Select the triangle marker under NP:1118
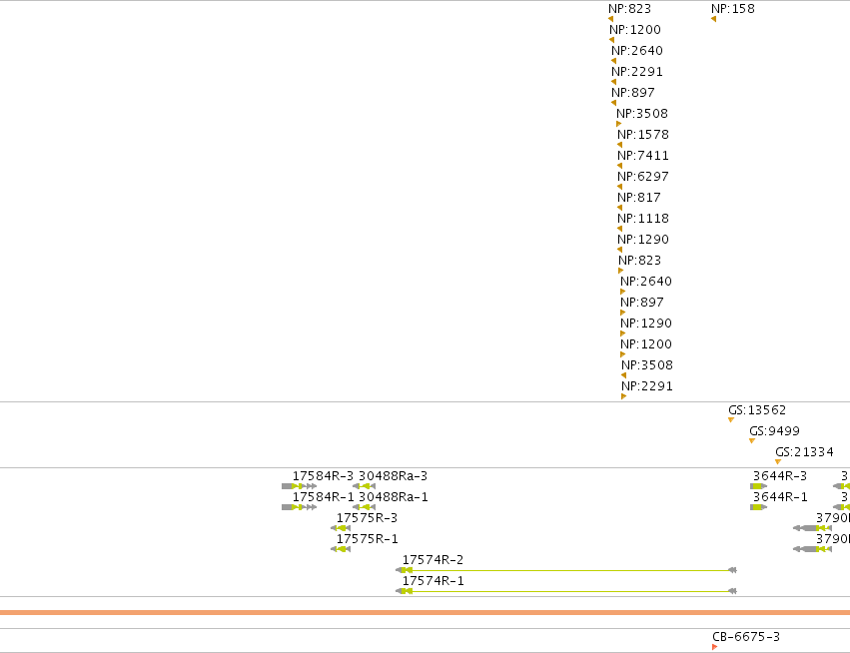Screen dimensions: 850x653 [619, 229]
